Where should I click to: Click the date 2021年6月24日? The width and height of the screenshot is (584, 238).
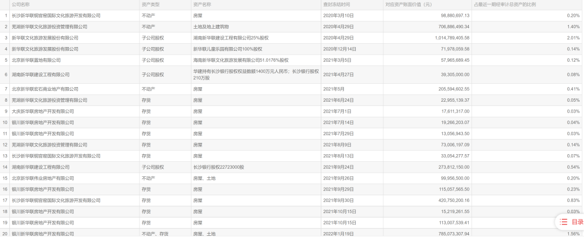pos(338,100)
